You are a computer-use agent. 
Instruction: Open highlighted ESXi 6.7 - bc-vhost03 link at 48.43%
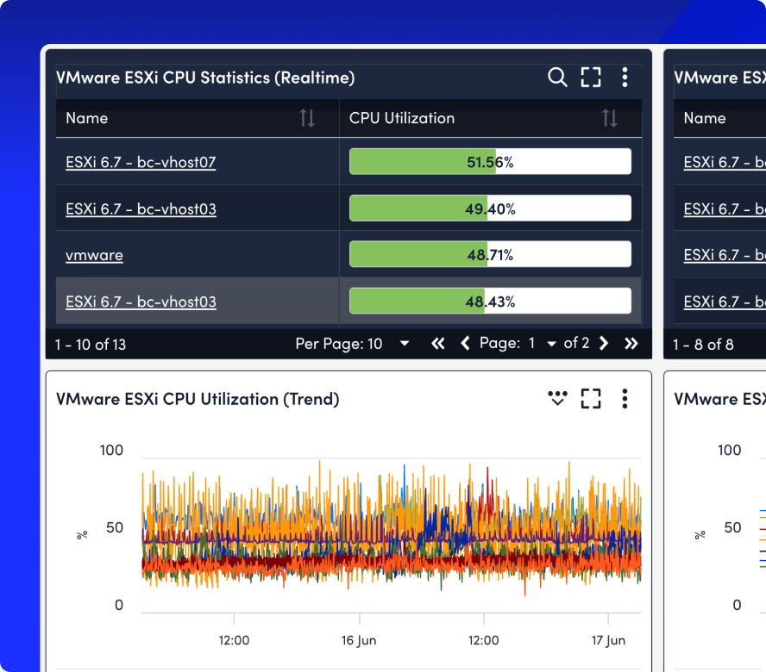point(141,302)
